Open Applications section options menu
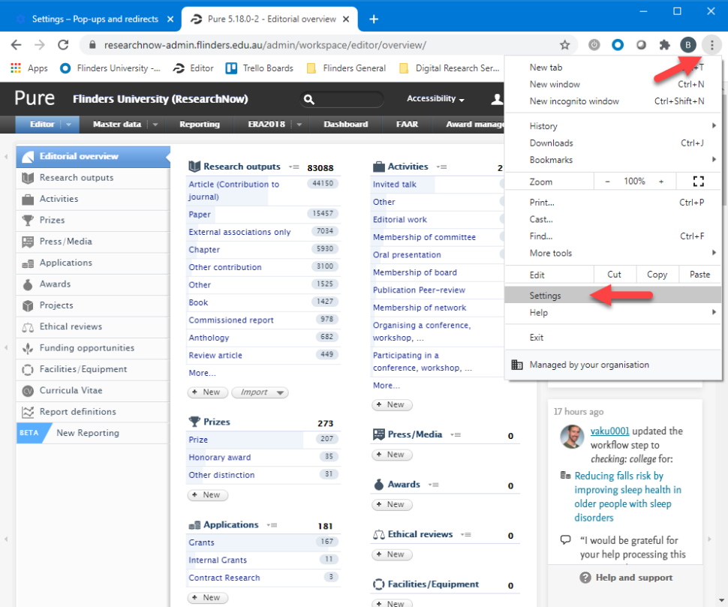728x607 pixels. [272, 525]
